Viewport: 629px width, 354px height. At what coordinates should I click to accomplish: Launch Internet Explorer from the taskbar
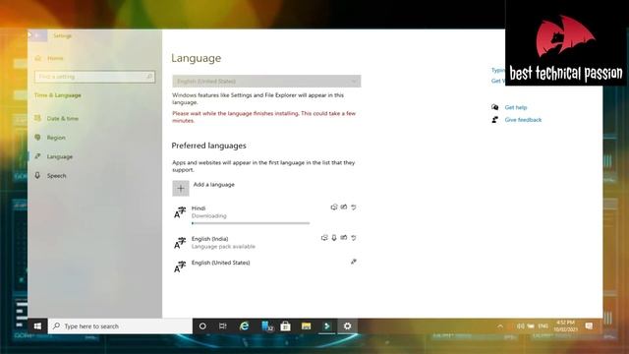click(x=244, y=326)
